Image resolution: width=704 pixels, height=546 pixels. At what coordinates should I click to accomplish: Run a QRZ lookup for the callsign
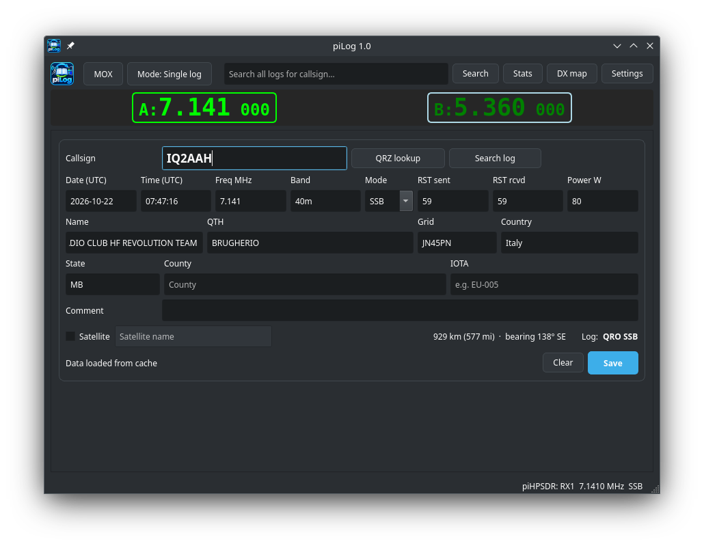pyautogui.click(x=398, y=158)
